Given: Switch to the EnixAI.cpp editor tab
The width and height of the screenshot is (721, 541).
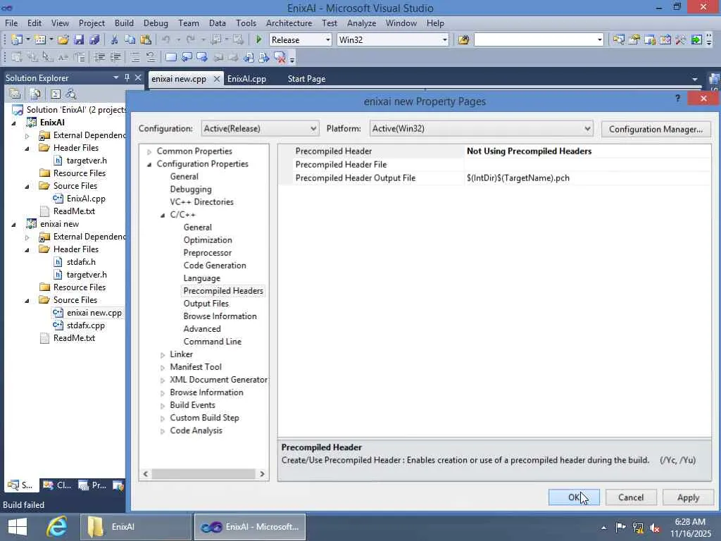Looking at the screenshot, I should pyautogui.click(x=246, y=79).
